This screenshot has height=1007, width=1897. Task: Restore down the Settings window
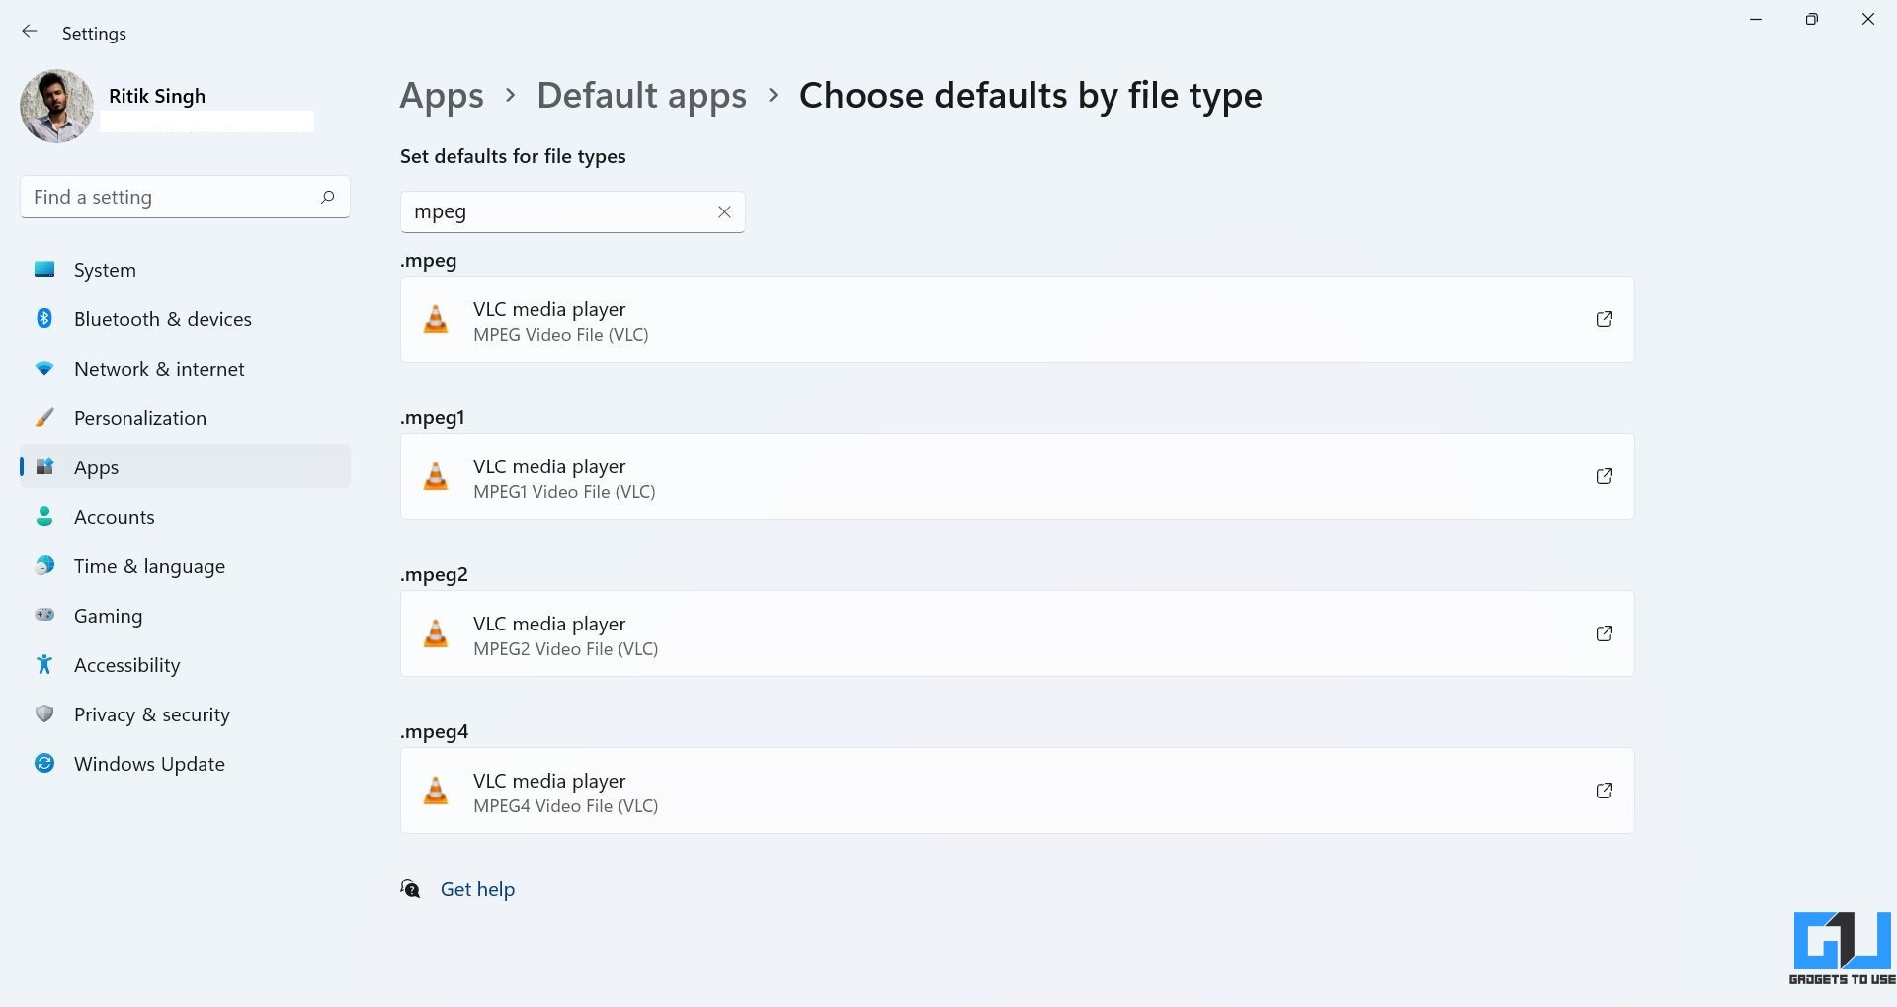(x=1811, y=19)
